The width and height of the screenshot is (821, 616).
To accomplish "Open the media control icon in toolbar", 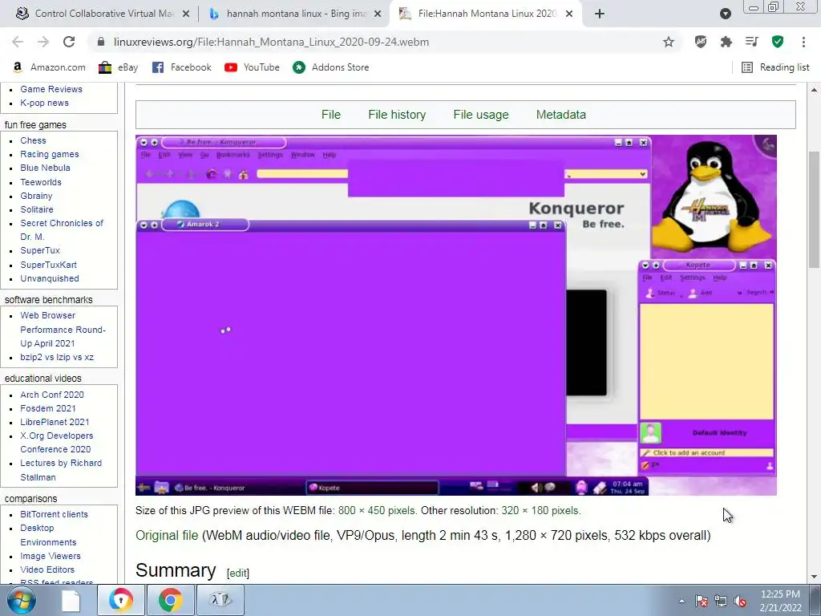I will tap(752, 42).
